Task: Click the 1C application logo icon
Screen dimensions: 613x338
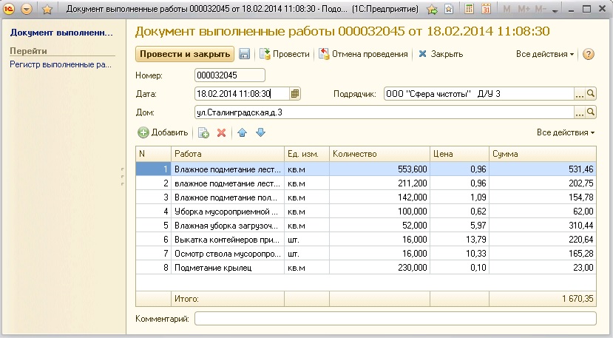Action: [x=9, y=9]
